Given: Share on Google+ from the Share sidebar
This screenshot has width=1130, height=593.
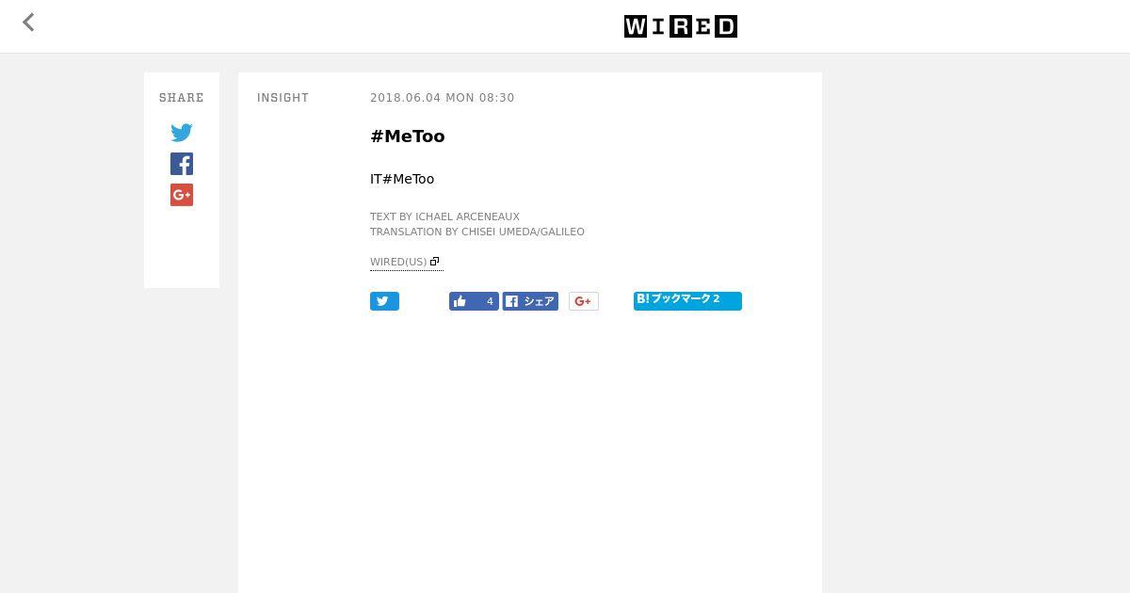Looking at the screenshot, I should (182, 195).
